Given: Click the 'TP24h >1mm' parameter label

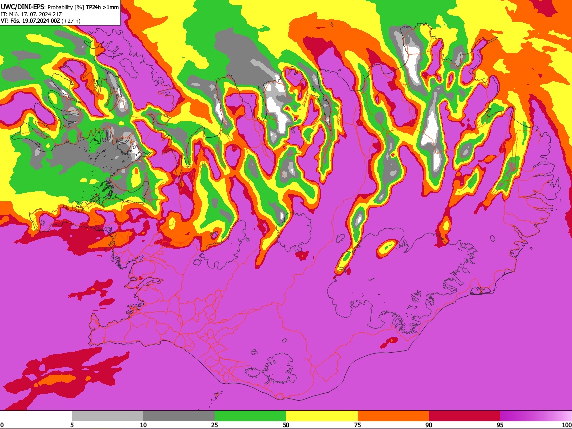Looking at the screenshot, I should click(102, 7).
